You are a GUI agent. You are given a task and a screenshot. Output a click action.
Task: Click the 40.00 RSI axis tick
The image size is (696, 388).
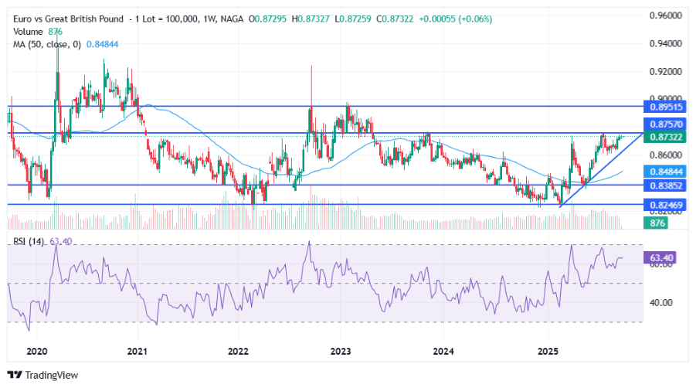tap(661, 303)
